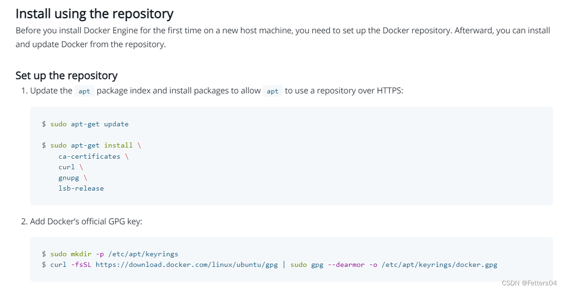Viewport: 564px width, 290px height.
Task: Click the paragraph beginning 'Before you install Docker Engine'
Action: (283, 37)
